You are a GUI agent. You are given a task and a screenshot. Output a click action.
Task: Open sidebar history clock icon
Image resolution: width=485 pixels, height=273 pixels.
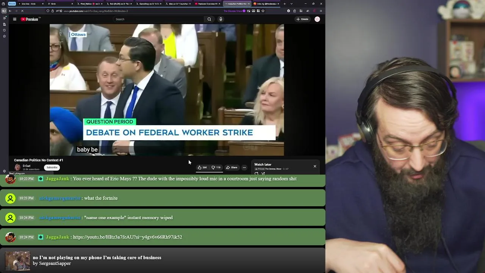coord(4,30)
